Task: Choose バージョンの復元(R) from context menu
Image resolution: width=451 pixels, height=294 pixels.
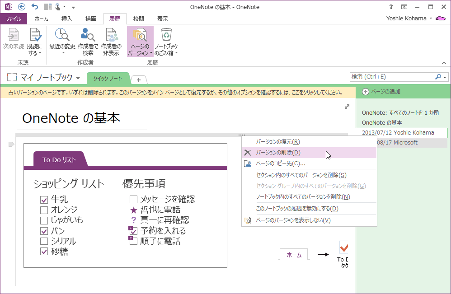Action: pyautogui.click(x=310, y=142)
